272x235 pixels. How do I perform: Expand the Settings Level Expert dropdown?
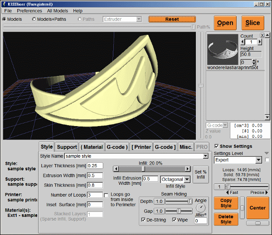(x=258, y=160)
